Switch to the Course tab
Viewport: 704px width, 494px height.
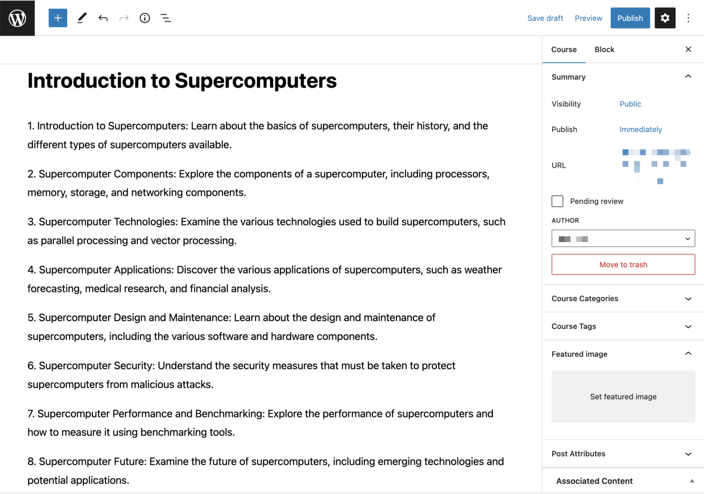pos(564,49)
